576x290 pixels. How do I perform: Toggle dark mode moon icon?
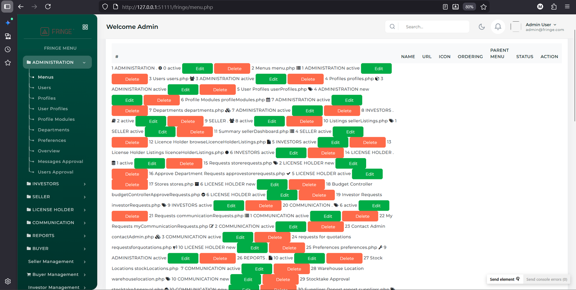pos(482,27)
